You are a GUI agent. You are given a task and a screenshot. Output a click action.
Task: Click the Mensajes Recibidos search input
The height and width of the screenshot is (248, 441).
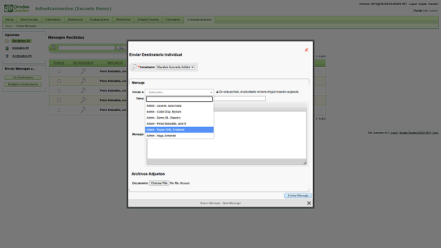(86, 48)
